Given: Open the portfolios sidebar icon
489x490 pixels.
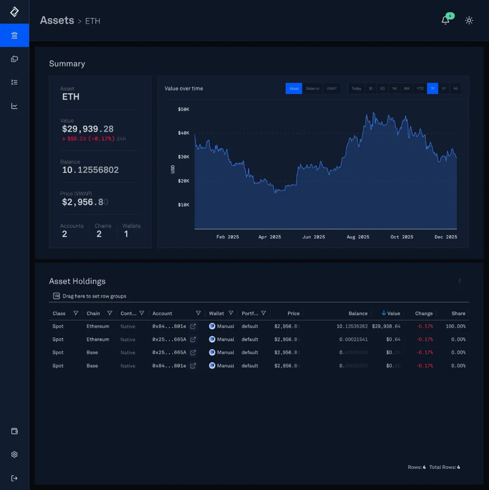Looking at the screenshot, I should pyautogui.click(x=14, y=58).
